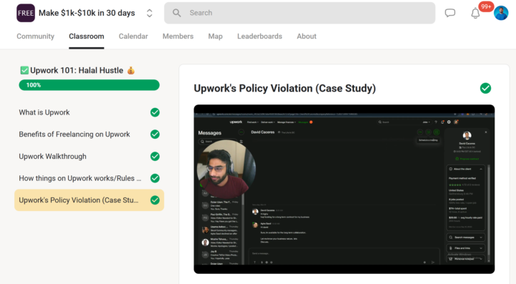Screen dimensions: 516x284
Task: Click Search messages dropdown in video panel
Action: pos(466,238)
